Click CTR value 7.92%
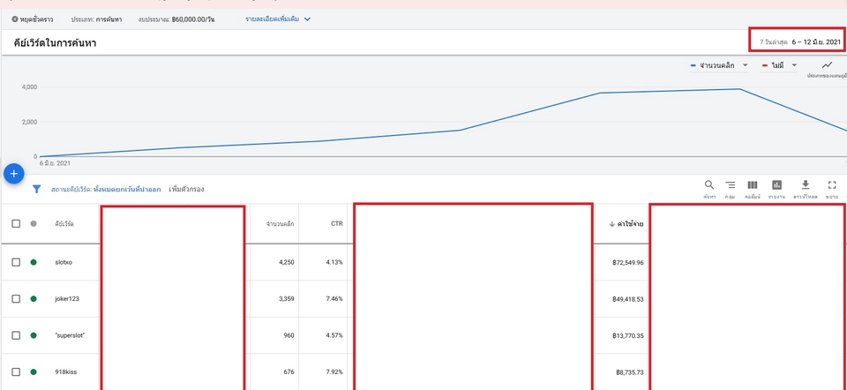 click(334, 372)
